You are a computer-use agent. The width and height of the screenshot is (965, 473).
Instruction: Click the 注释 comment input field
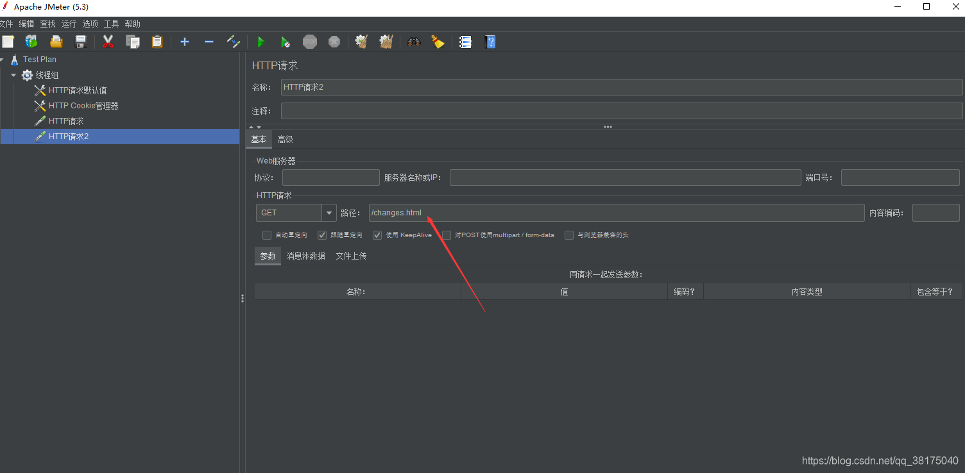(x=622, y=111)
